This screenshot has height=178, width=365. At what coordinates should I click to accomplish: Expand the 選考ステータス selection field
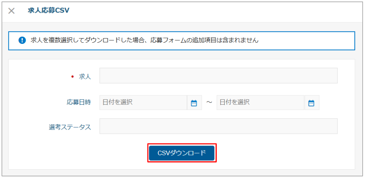click(x=218, y=126)
